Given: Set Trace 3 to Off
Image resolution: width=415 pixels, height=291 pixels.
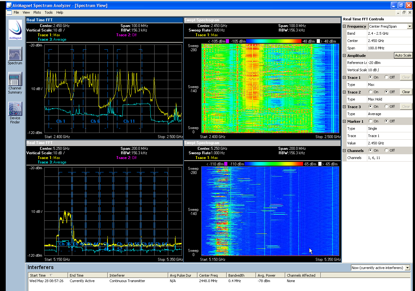Looking at the screenshot, I should 386,107.
